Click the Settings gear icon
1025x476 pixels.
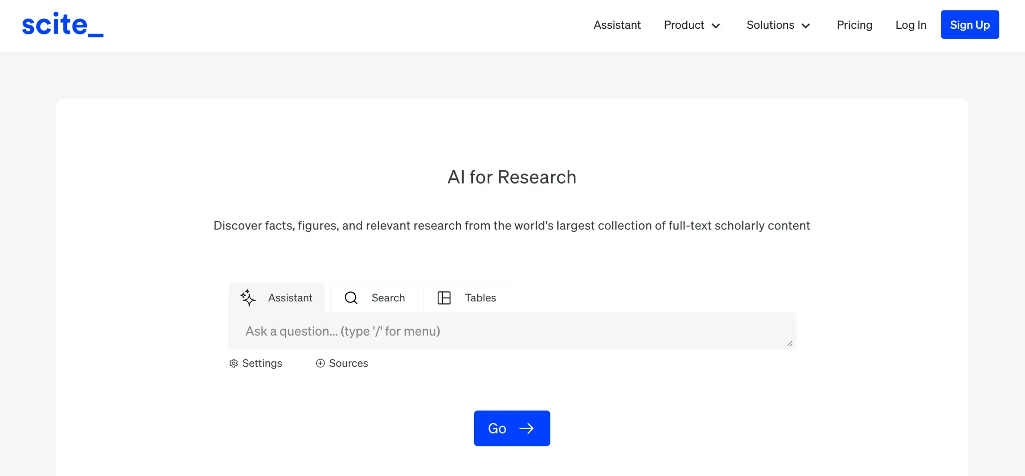pyautogui.click(x=233, y=363)
